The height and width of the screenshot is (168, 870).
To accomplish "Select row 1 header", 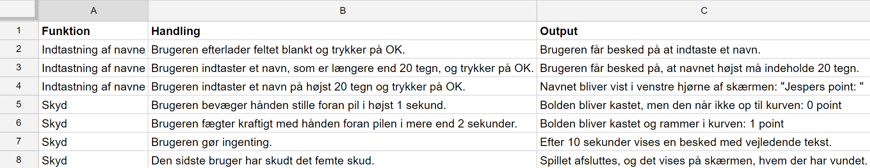I will (x=19, y=31).
